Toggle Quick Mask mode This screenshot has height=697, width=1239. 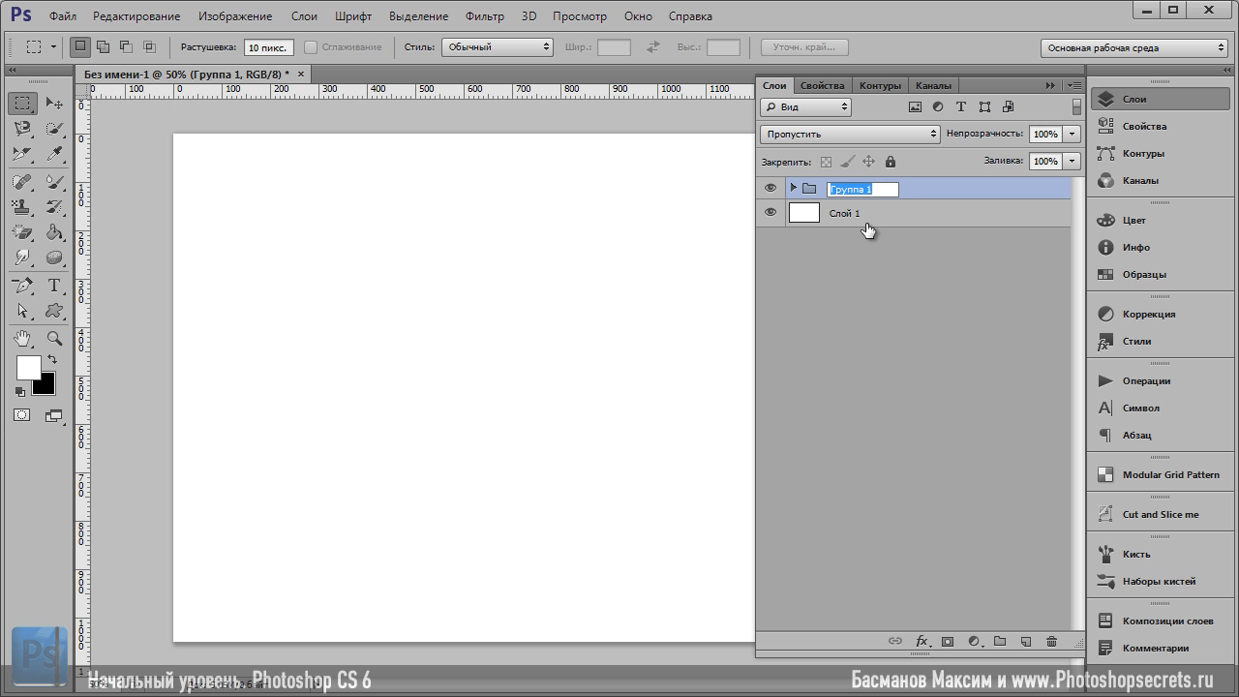22,415
